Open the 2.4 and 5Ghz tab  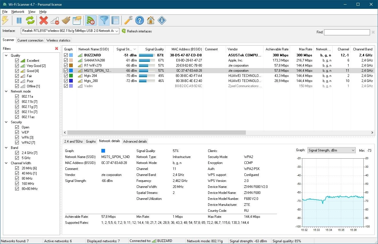[73, 142]
